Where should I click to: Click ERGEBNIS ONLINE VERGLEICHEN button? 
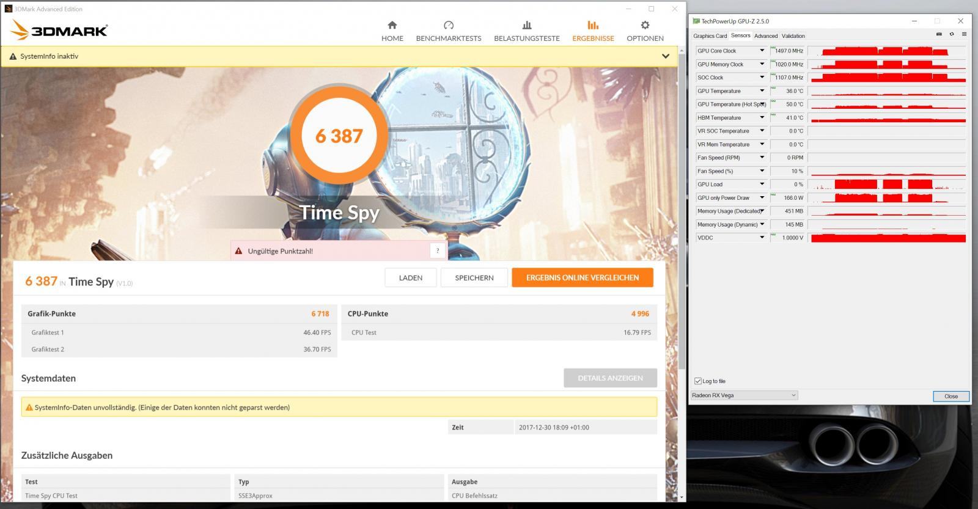click(x=583, y=277)
